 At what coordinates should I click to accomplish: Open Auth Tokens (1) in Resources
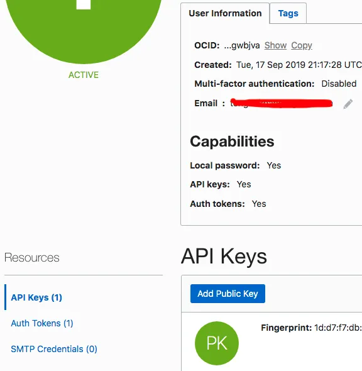(x=42, y=323)
